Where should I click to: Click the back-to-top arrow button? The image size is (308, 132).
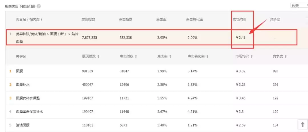click(x=302, y=124)
